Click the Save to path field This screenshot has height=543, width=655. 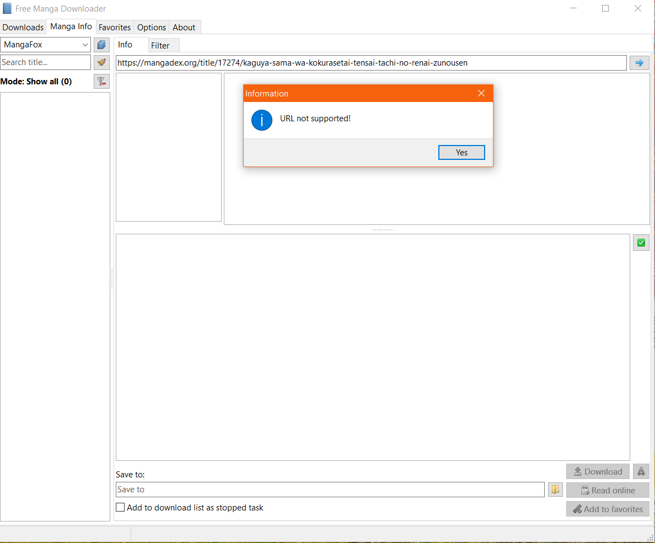point(330,490)
